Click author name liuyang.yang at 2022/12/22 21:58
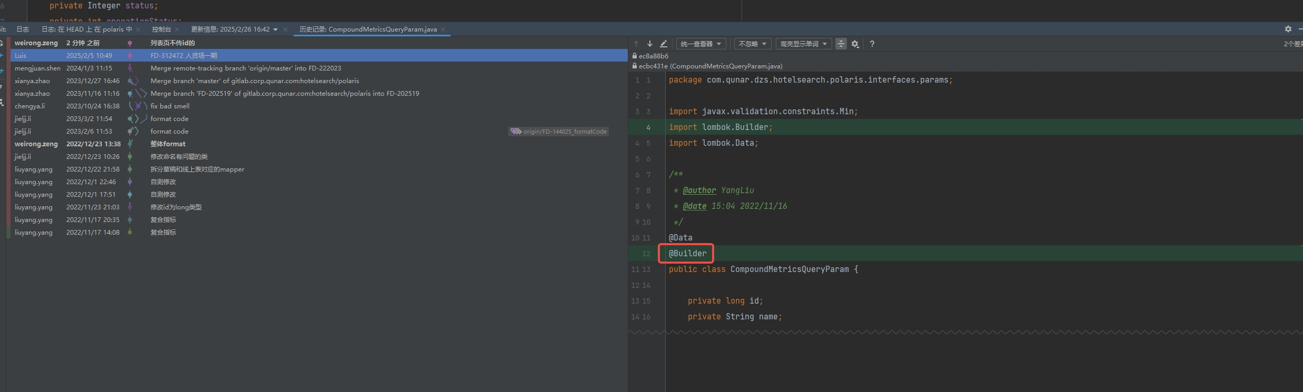This screenshot has width=1303, height=392. point(34,169)
